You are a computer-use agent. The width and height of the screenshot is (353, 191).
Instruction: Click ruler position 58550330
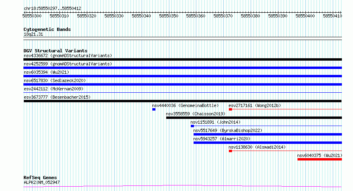click(x=114, y=16)
